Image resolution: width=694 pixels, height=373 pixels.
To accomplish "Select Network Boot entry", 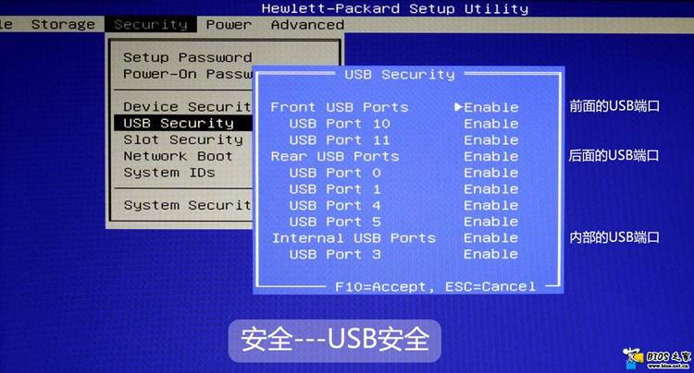I will [x=178, y=156].
